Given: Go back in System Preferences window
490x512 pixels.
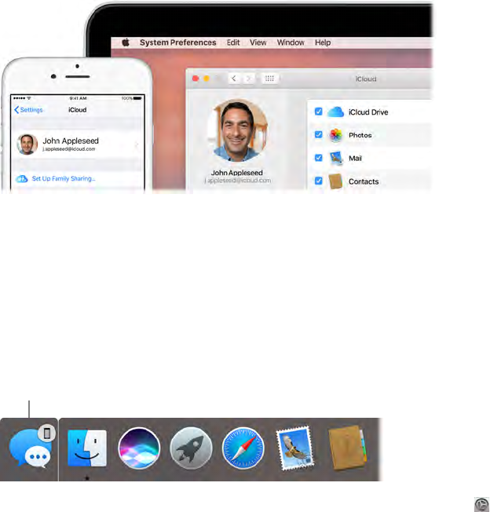Looking at the screenshot, I should [x=234, y=79].
